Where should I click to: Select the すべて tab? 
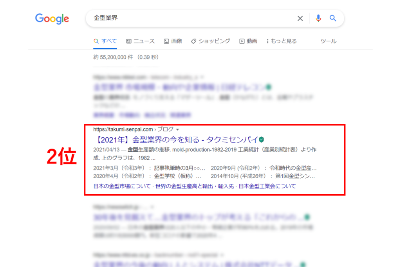click(x=105, y=41)
